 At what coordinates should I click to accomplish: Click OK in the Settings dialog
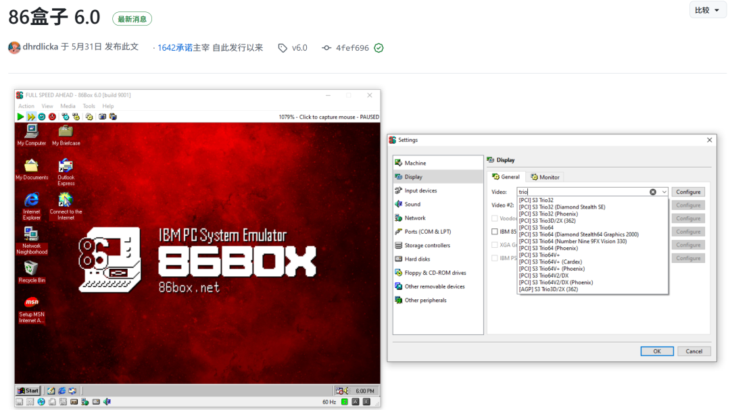coord(657,351)
